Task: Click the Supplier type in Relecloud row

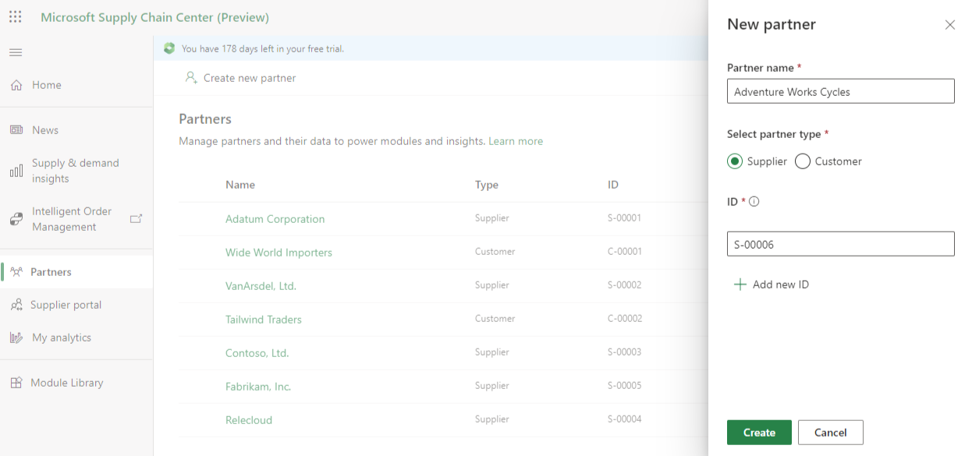Action: 492,419
